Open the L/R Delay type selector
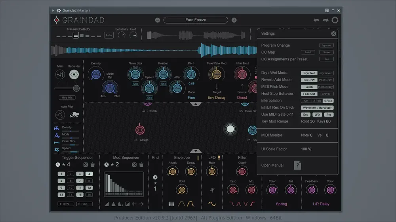The height and width of the screenshot is (222, 396). [321, 204]
